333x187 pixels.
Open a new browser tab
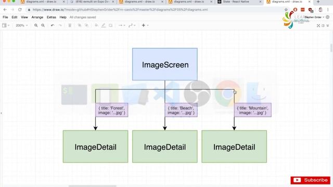click(318, 2)
